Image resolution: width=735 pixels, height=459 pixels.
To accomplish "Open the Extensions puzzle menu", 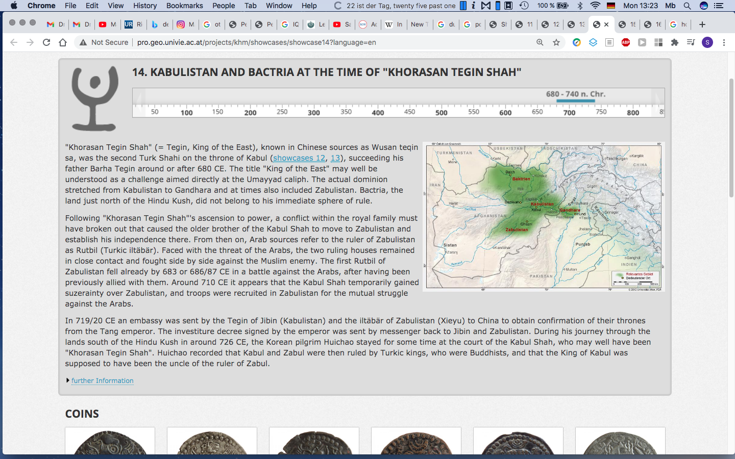I will pos(675,42).
